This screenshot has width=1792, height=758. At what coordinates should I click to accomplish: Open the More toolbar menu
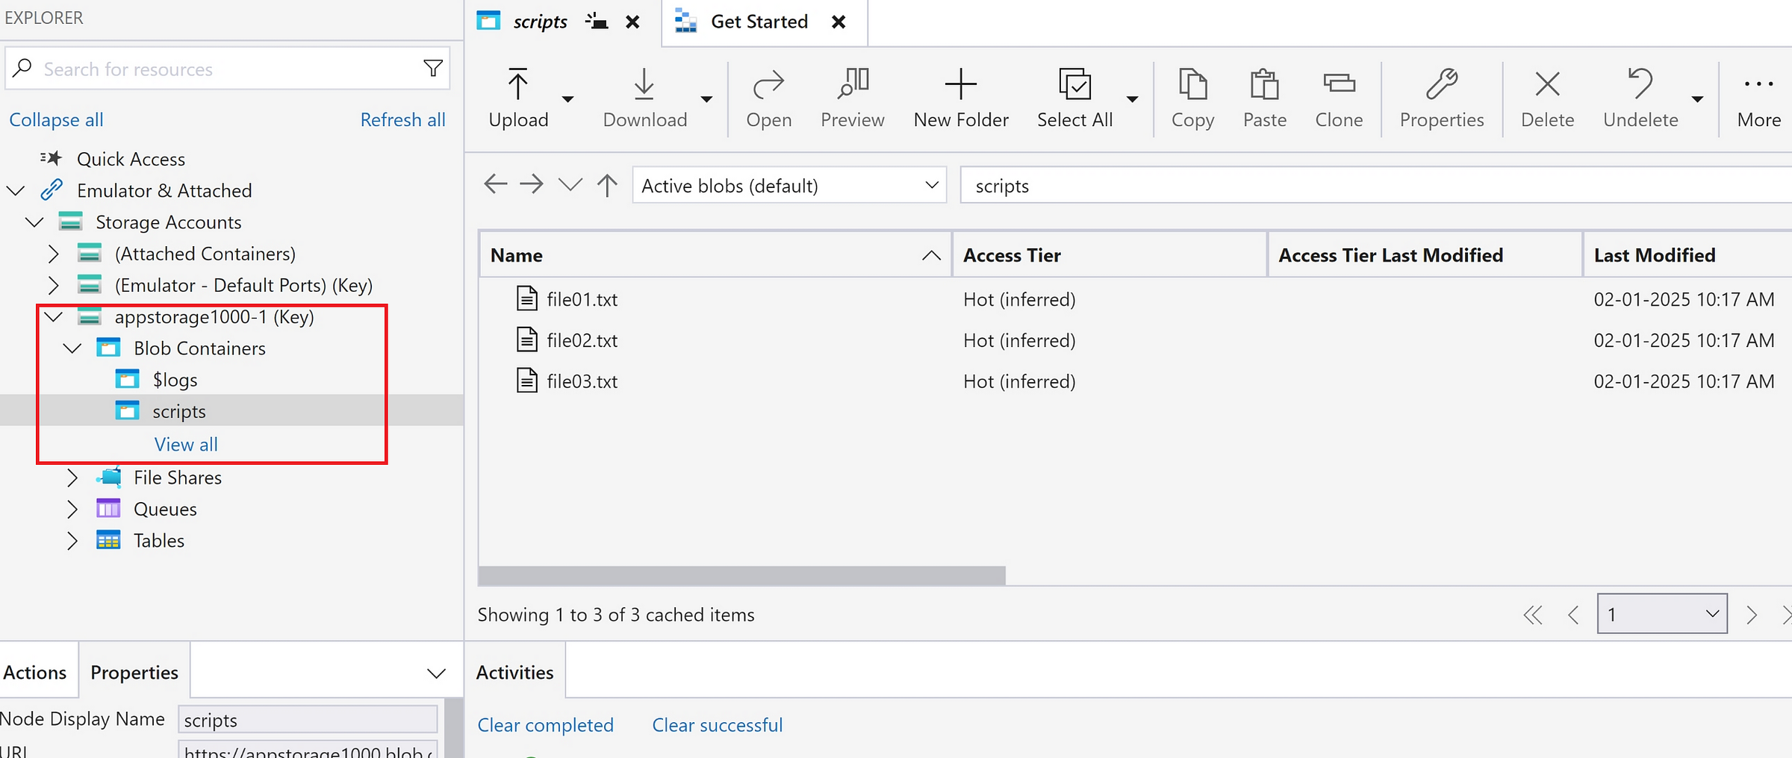(1758, 98)
